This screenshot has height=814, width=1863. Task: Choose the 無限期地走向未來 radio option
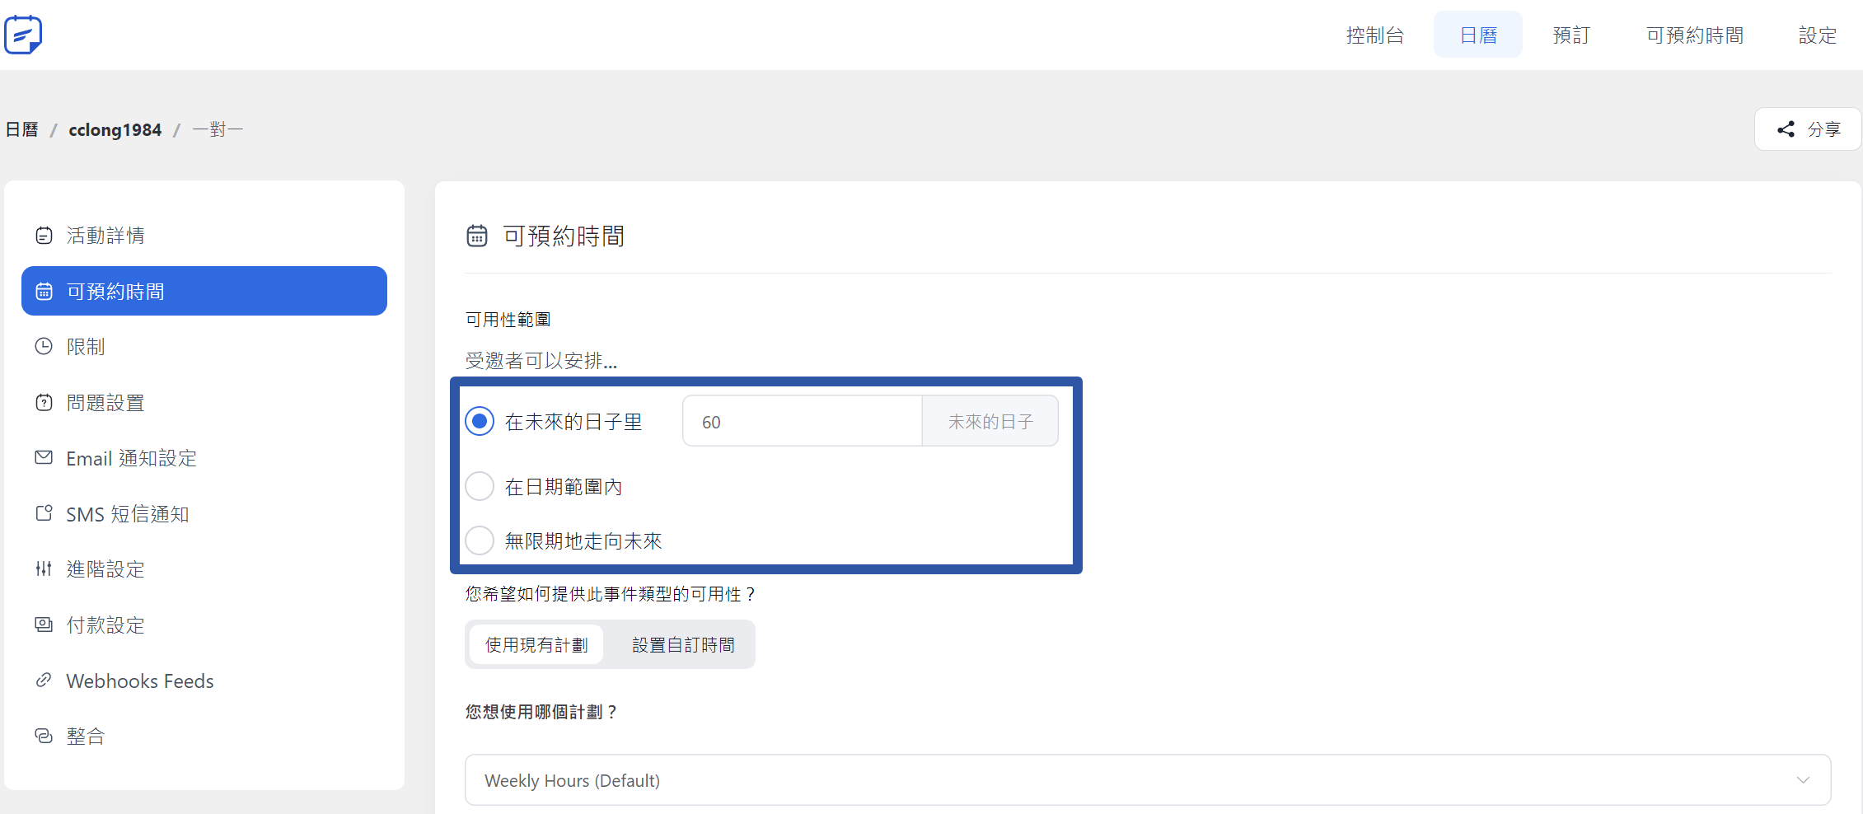click(x=480, y=541)
